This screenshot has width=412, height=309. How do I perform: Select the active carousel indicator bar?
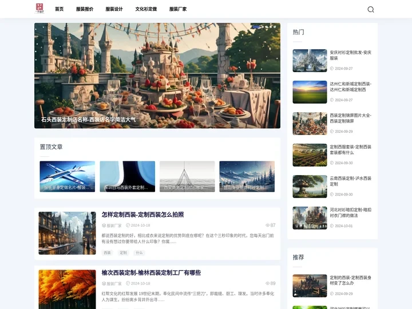coord(256,26)
